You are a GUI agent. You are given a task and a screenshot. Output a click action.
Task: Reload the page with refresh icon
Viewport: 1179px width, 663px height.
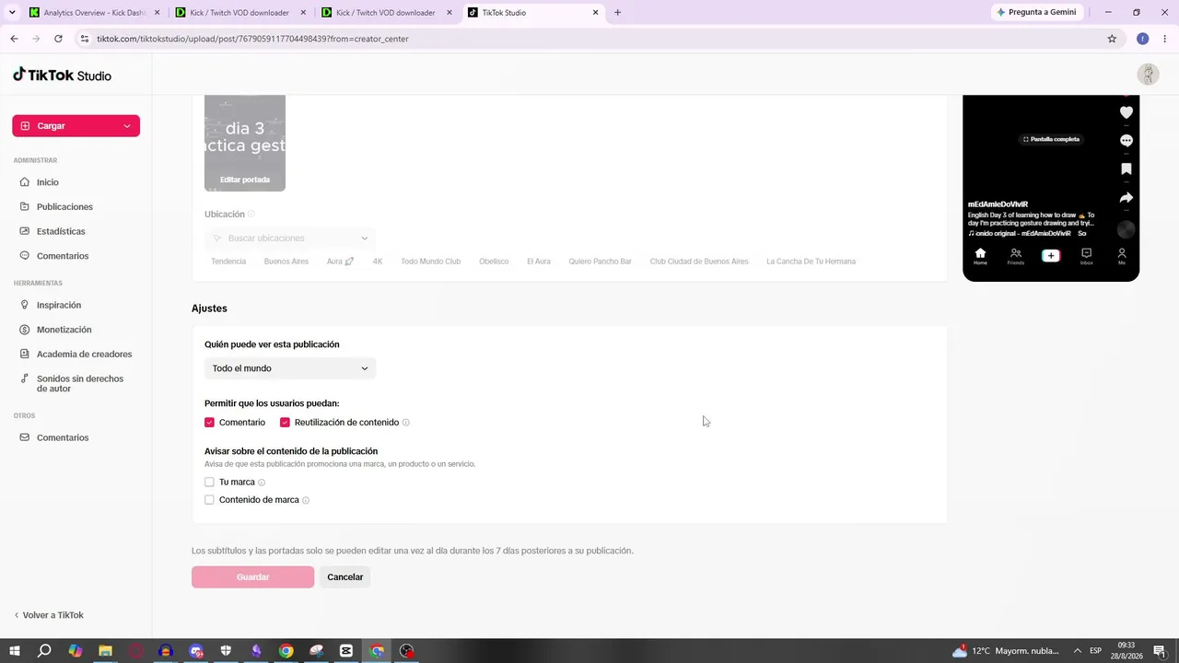(x=58, y=39)
